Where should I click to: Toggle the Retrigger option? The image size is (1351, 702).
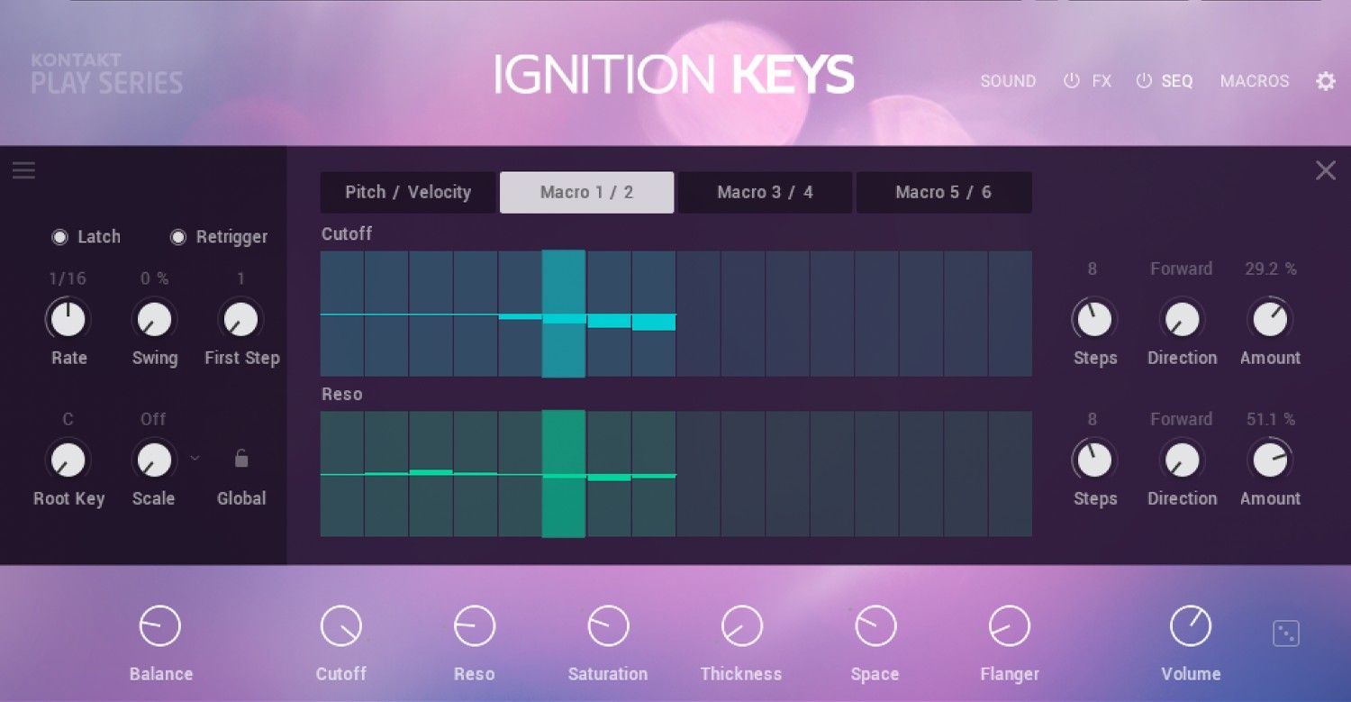pos(178,237)
